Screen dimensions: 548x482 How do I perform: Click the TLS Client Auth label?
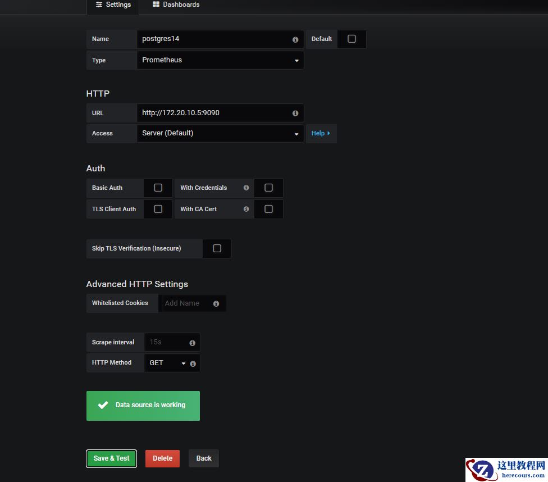click(x=114, y=209)
